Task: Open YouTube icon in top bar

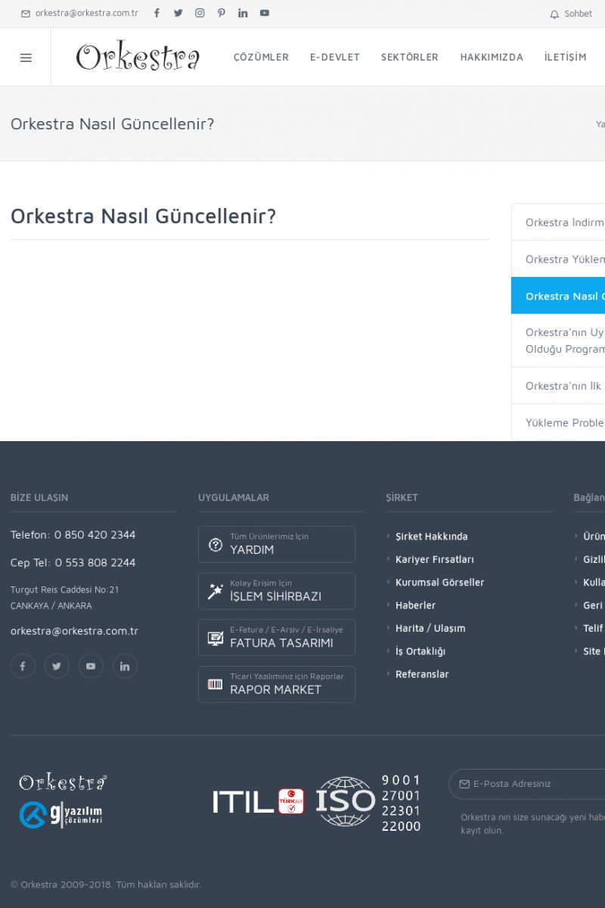Action: pos(264,13)
